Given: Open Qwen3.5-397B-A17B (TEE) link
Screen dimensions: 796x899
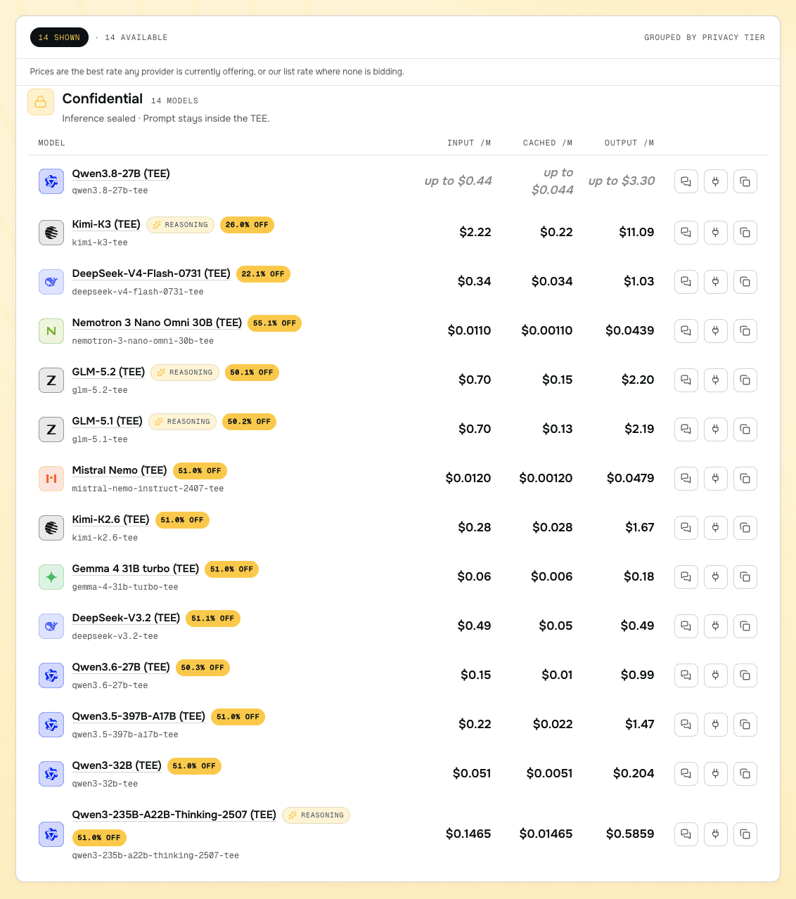Looking at the screenshot, I should 139,716.
